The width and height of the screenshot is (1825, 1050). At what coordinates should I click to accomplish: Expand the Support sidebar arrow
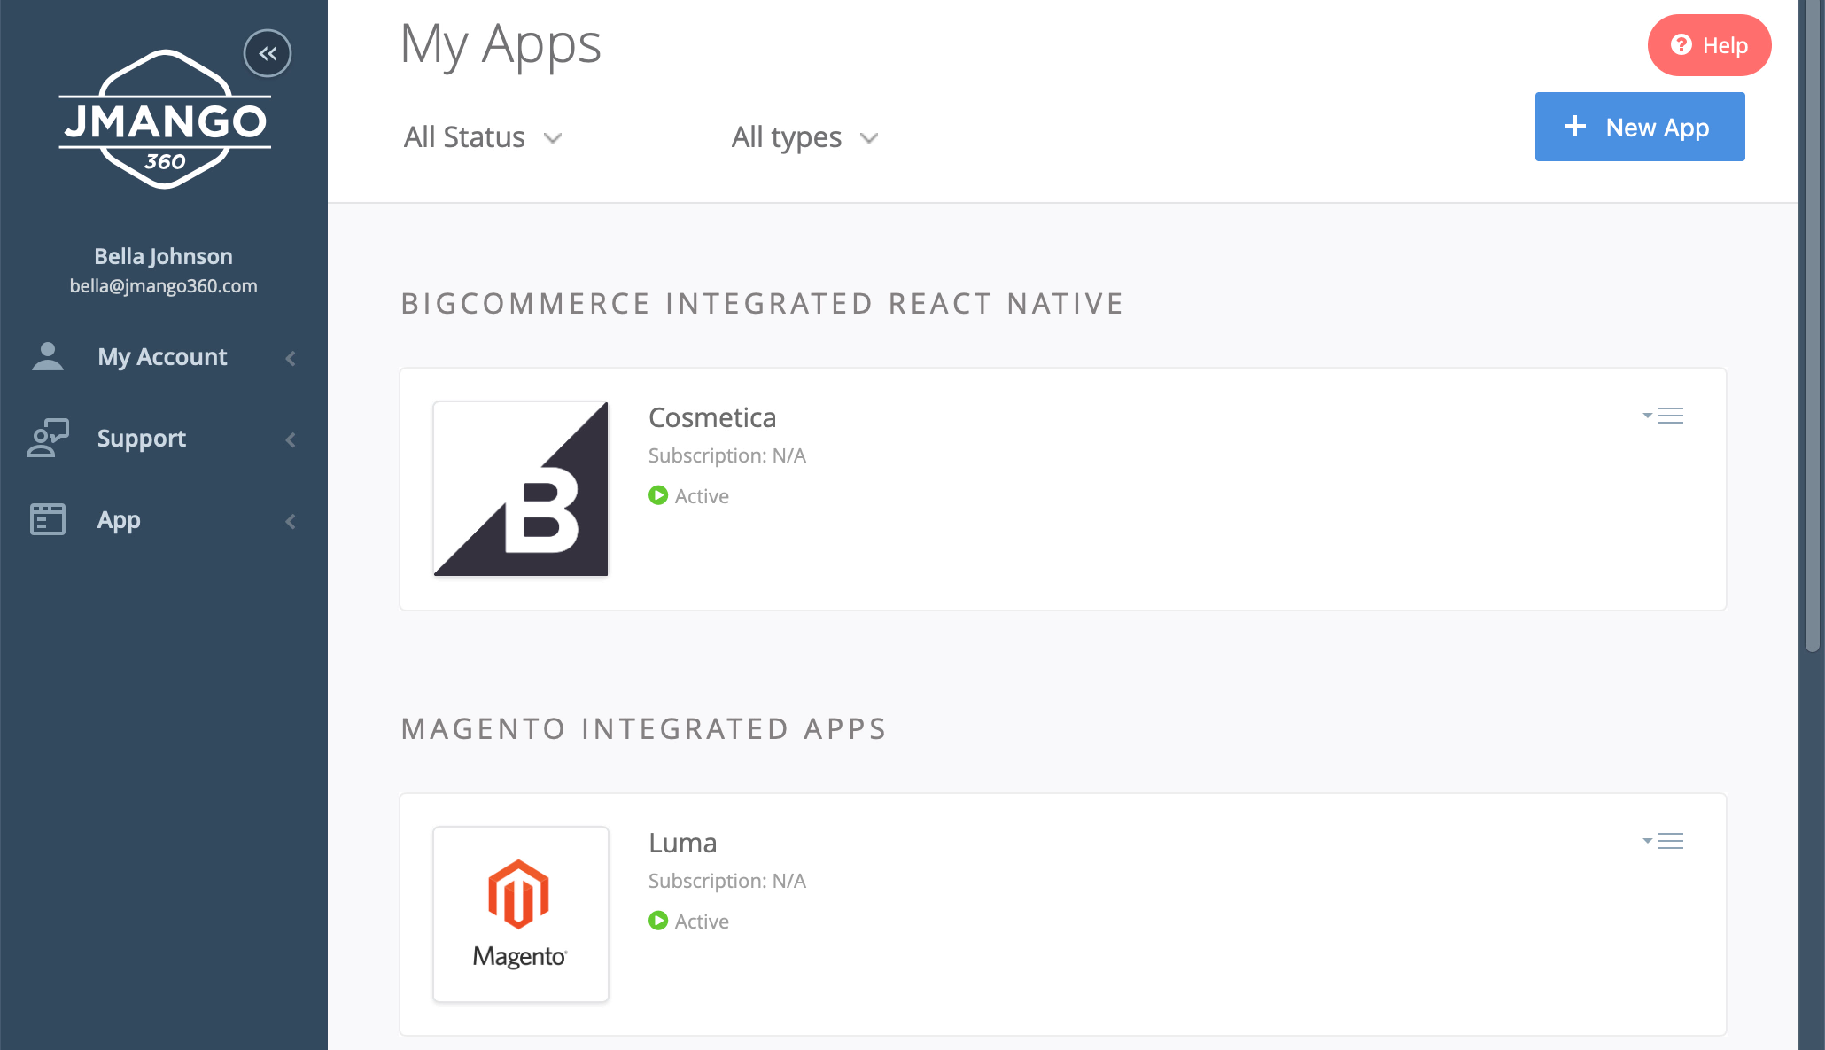tap(291, 439)
